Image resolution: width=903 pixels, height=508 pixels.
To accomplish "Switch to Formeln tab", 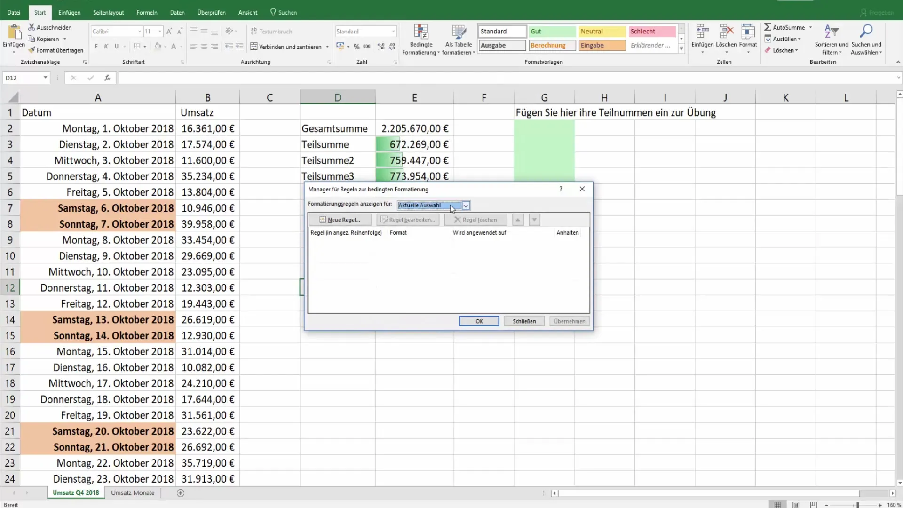I will 147,13.
